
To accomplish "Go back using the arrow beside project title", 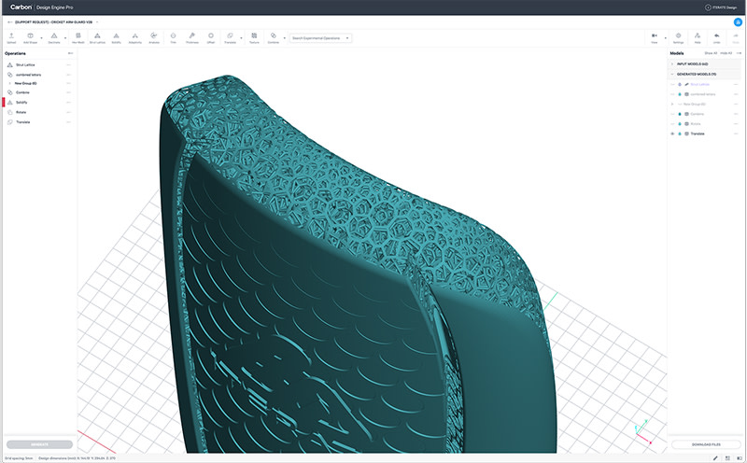I will tap(10, 21).
